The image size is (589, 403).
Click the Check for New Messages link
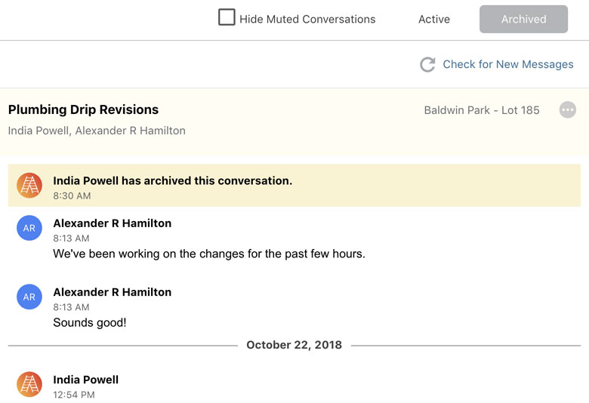pyautogui.click(x=507, y=64)
